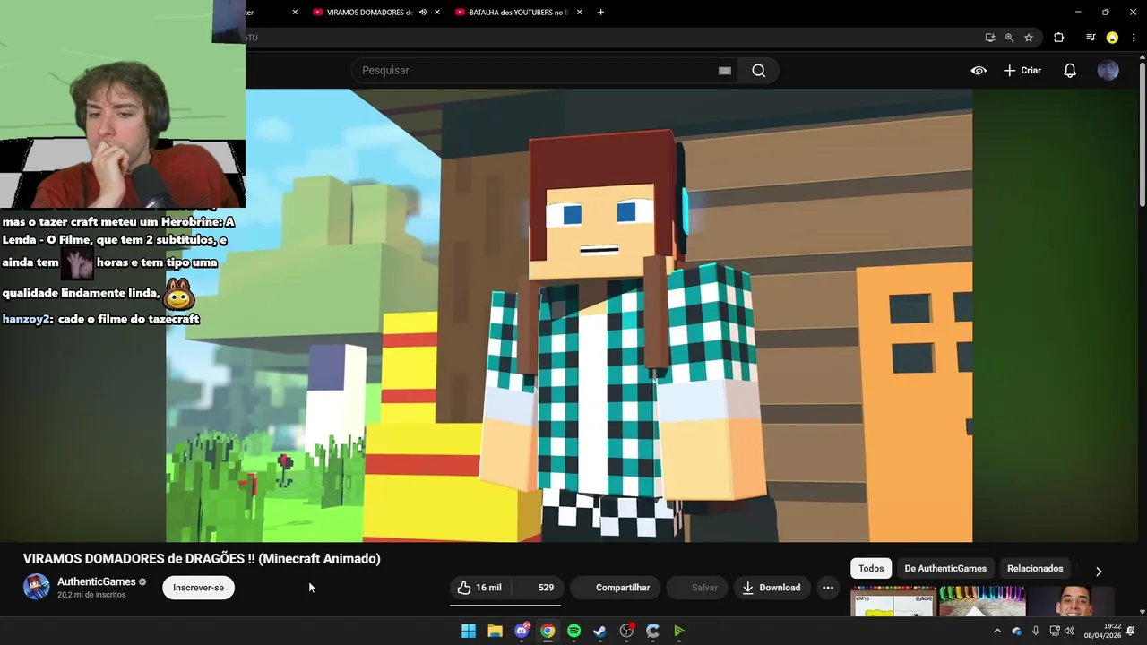Subscribe with the Inscrever-se button

198,588
